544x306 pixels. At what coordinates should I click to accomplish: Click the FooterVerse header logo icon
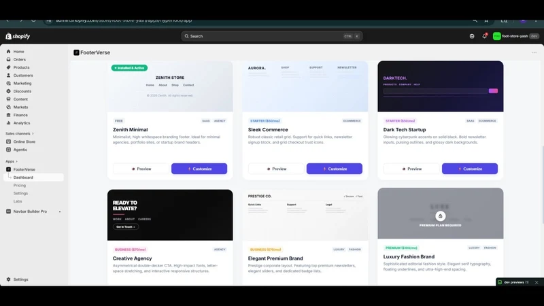[x=76, y=53]
